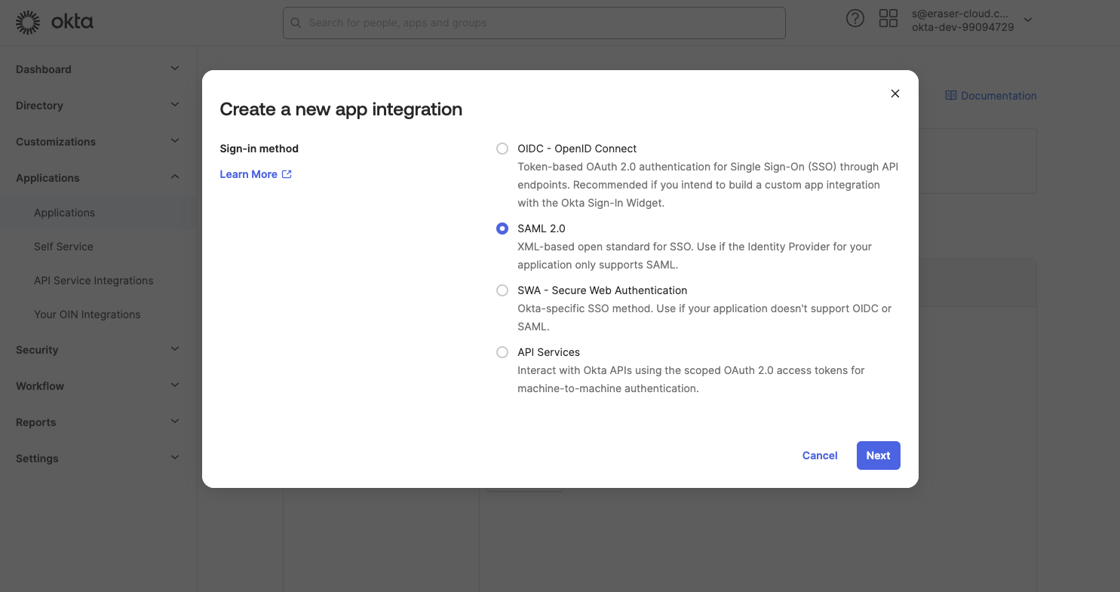Open Your OIN Integrations menu item

[87, 314]
